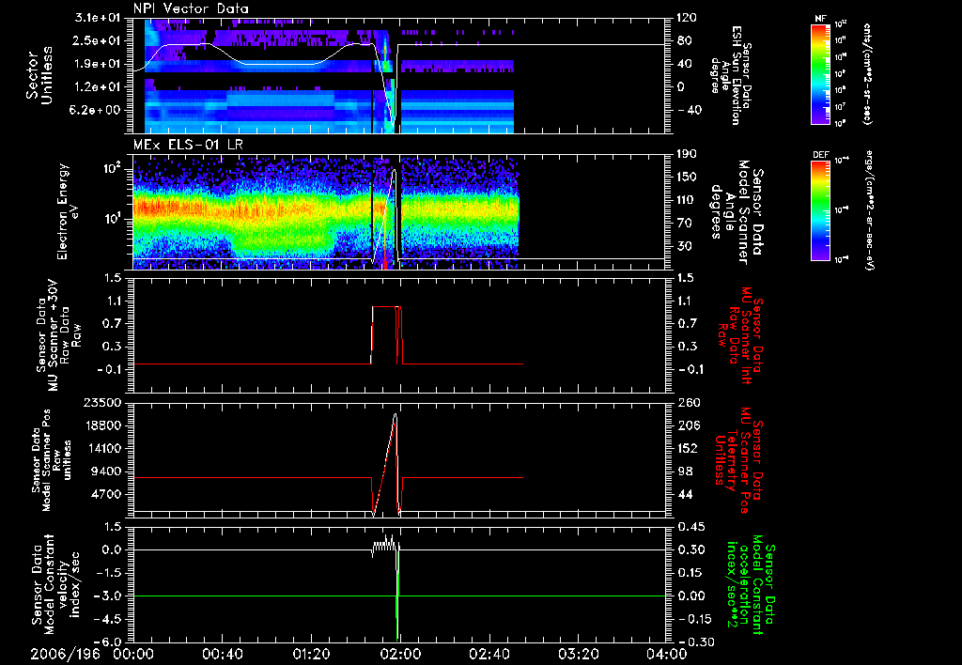This screenshot has width=962, height=665.
Task: Click the 'Model Scanner Pos Raw unitless' axis label
Action: [52, 460]
